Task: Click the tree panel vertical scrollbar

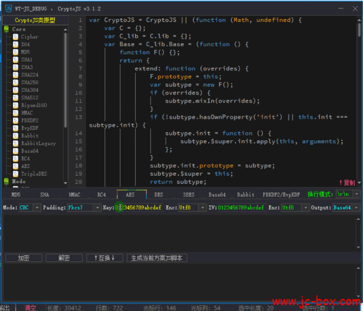Action: (x=65, y=81)
